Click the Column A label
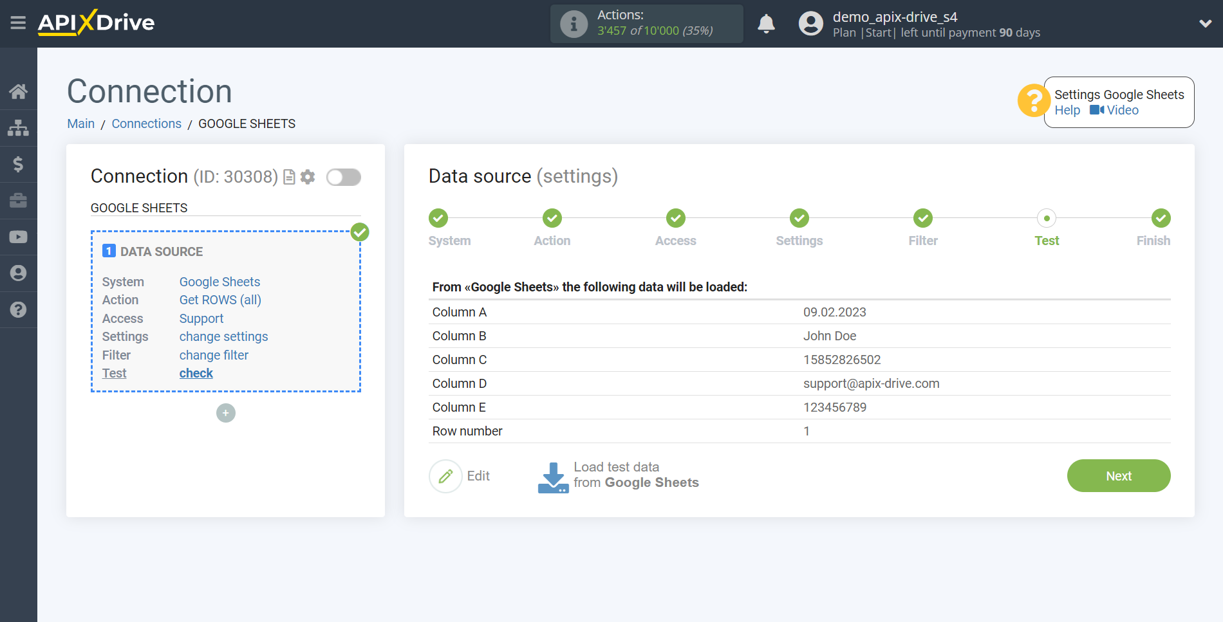1223x622 pixels. coord(459,312)
